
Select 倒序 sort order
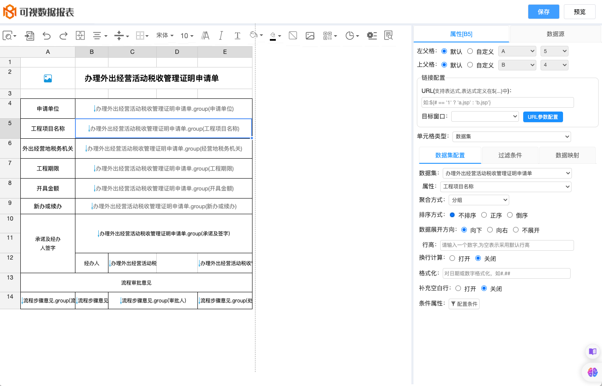tap(510, 215)
